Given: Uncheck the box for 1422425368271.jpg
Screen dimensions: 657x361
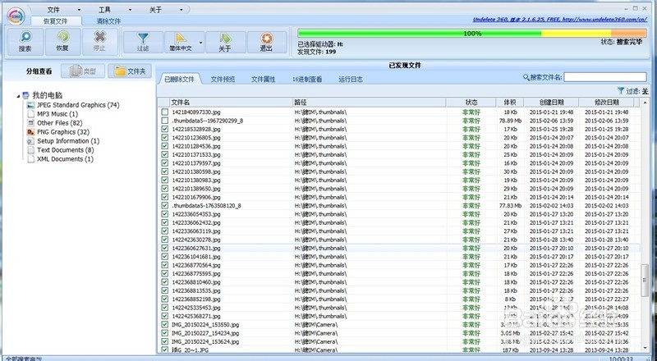Looking at the screenshot, I should (165, 316).
